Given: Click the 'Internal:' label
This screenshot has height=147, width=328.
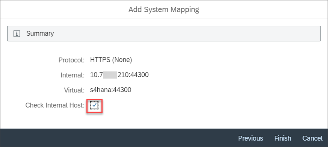Looking at the screenshot, I should click(73, 75).
